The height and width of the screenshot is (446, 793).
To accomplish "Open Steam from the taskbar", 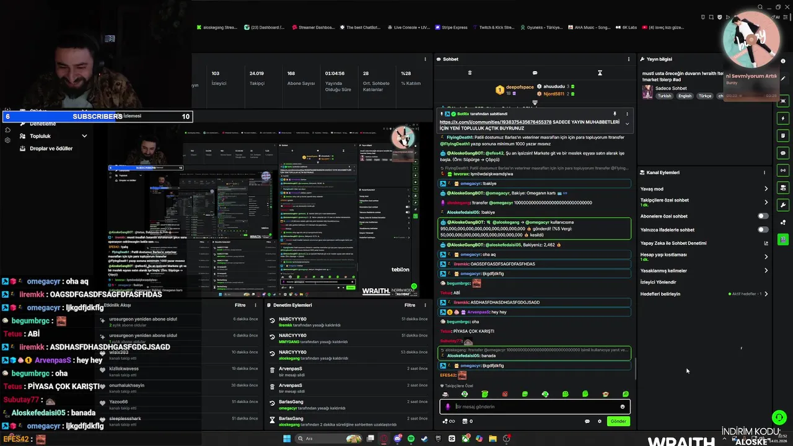I will coord(424,439).
